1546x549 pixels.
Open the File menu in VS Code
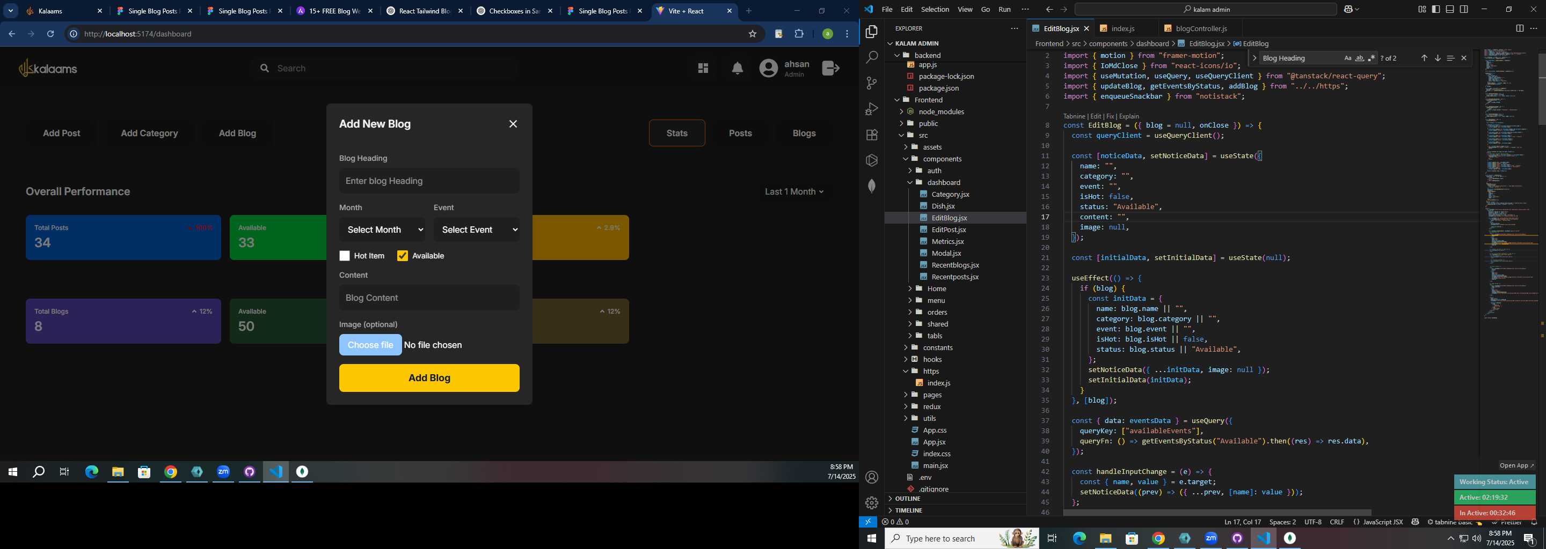click(x=887, y=10)
